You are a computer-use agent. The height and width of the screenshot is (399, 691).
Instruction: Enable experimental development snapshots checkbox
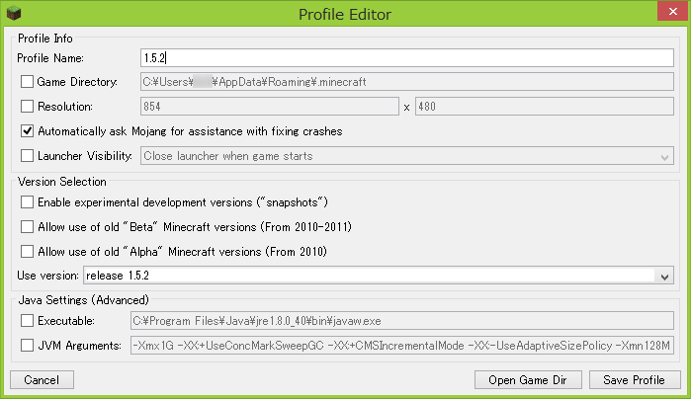pos(27,201)
